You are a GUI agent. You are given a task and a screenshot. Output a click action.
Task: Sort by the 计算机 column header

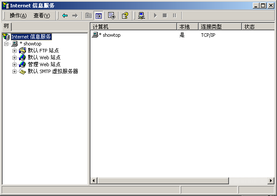coord(133,27)
